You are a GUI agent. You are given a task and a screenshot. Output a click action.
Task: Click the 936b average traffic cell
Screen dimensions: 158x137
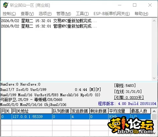coord(119,117)
